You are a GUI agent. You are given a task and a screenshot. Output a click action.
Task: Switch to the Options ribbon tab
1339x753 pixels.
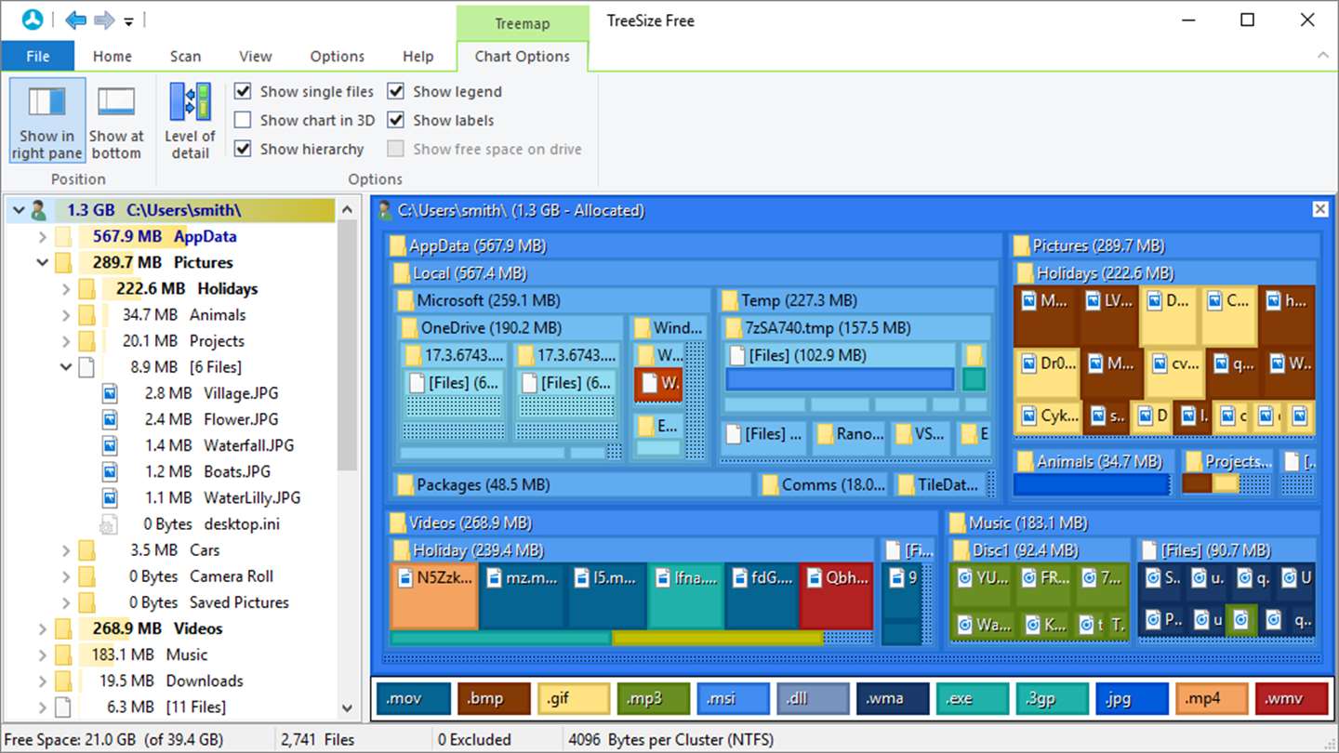tap(337, 56)
